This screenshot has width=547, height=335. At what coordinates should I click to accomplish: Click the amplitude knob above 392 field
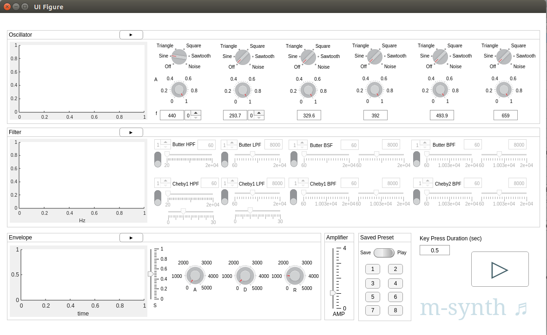[375, 90]
